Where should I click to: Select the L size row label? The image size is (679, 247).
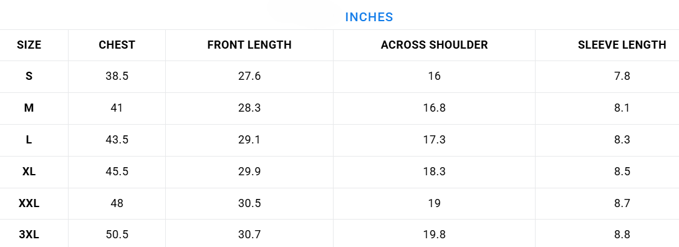tap(29, 140)
